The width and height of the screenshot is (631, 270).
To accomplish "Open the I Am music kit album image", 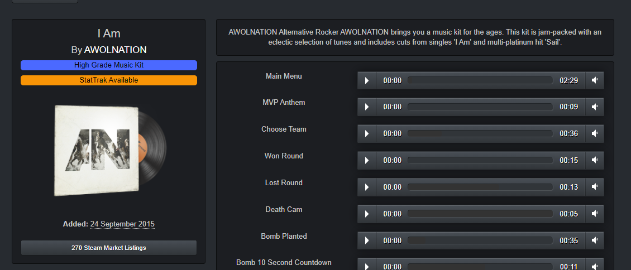I will point(110,150).
